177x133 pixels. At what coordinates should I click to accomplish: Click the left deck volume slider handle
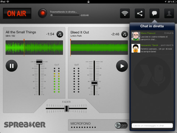click(x=39, y=62)
